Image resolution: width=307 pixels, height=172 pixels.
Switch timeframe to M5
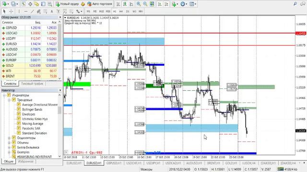(x=95, y=11)
